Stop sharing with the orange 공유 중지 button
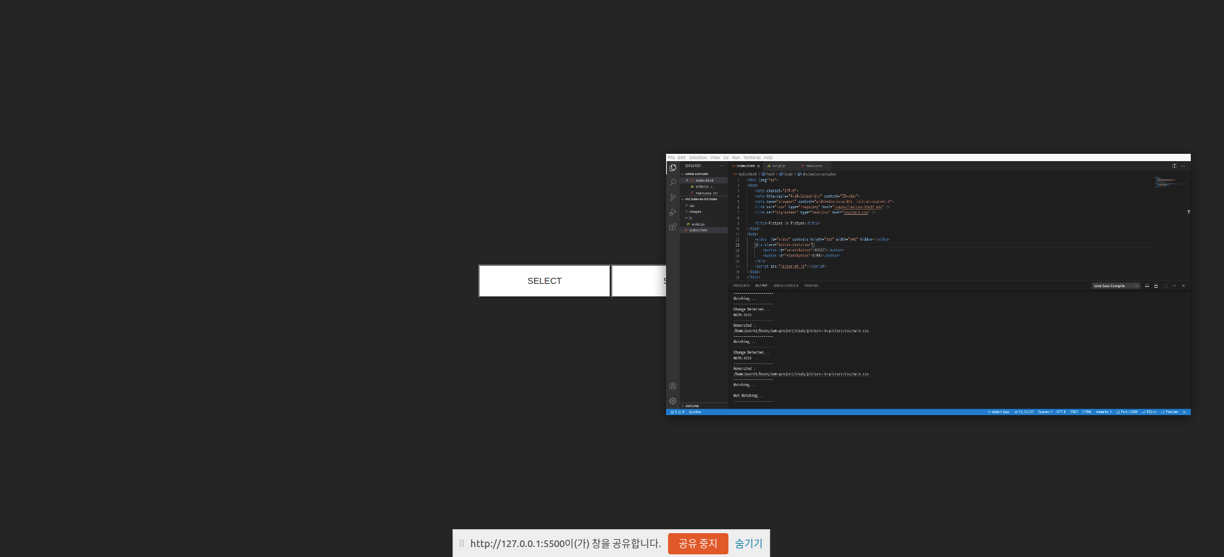This screenshot has height=557, width=1224. point(698,543)
